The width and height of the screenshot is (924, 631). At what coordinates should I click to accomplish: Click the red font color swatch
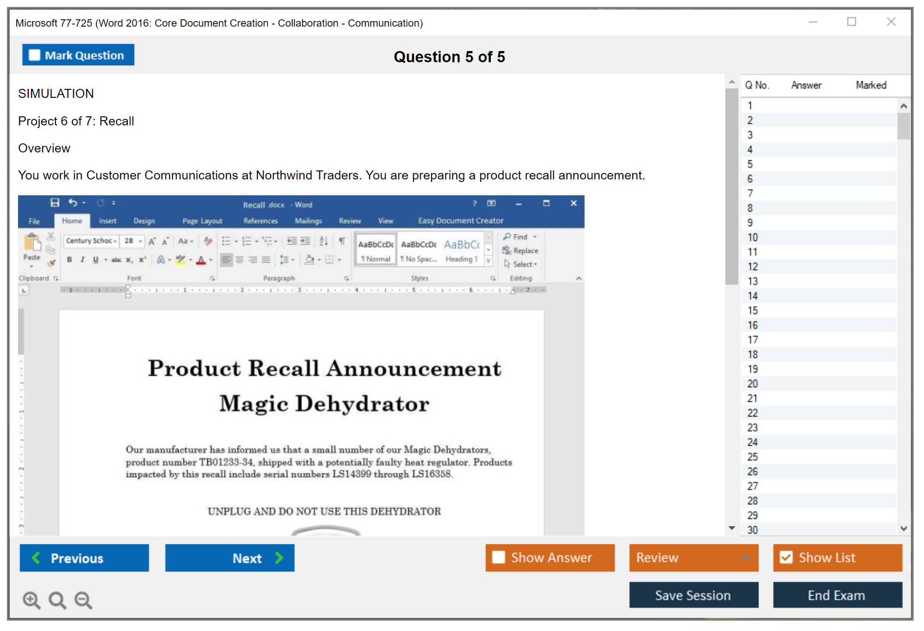201,260
